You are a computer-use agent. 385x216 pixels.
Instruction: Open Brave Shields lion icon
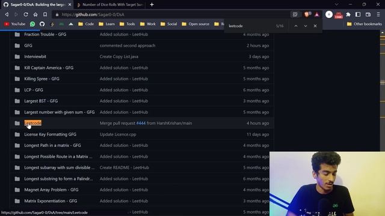[307, 14]
